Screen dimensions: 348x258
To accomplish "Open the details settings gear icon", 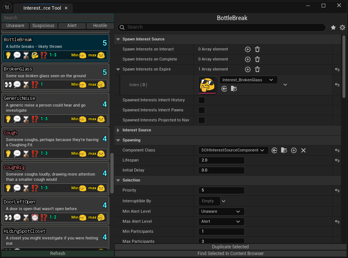I will coord(342,27).
